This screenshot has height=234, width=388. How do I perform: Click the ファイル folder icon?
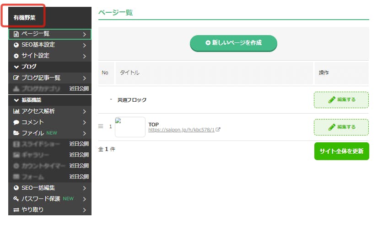(x=16, y=133)
